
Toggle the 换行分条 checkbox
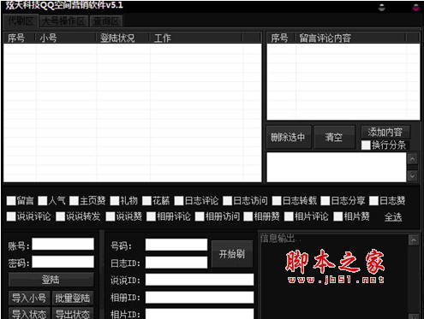pyautogui.click(x=366, y=145)
